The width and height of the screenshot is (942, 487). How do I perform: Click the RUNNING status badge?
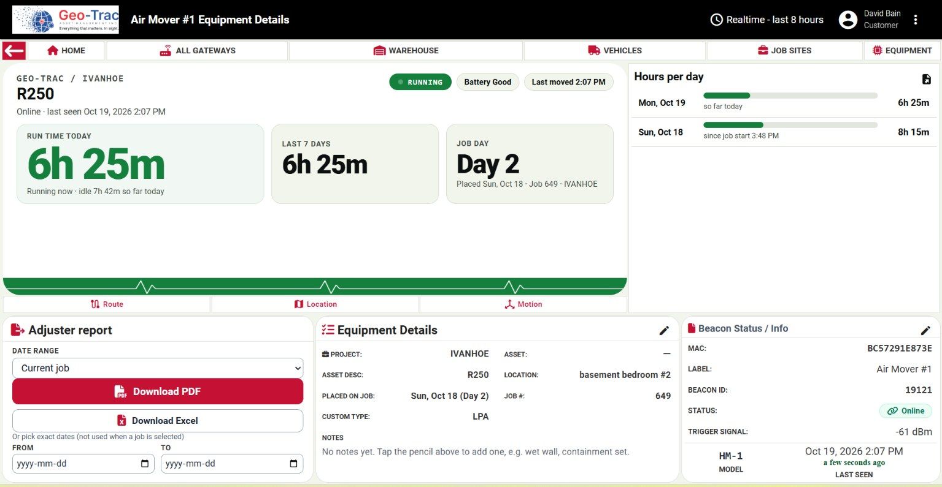coord(420,82)
